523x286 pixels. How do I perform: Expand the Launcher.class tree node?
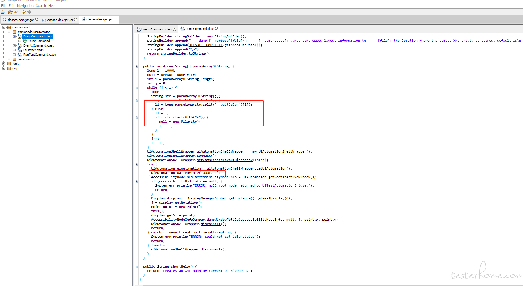coord(14,50)
